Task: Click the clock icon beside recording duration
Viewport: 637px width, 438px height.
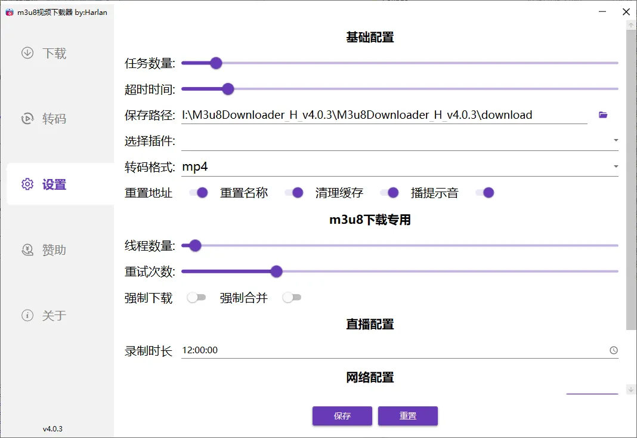Action: pyautogui.click(x=614, y=350)
